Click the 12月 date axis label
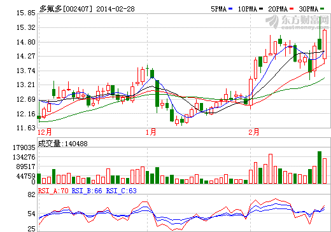 point(45,132)
